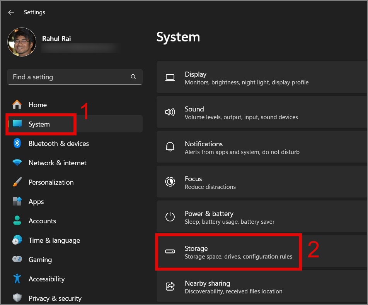Viewport: 368px width, 305px height.
Task: Click the Bluetooth icon in sidebar
Action: point(17,144)
